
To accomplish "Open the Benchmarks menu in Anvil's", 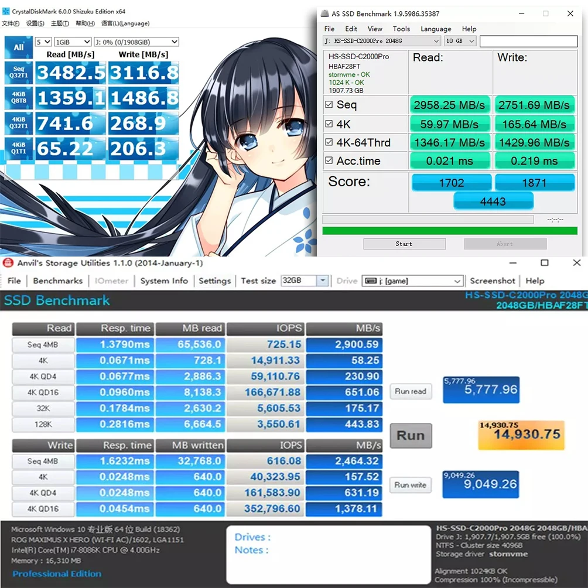I will click(58, 281).
